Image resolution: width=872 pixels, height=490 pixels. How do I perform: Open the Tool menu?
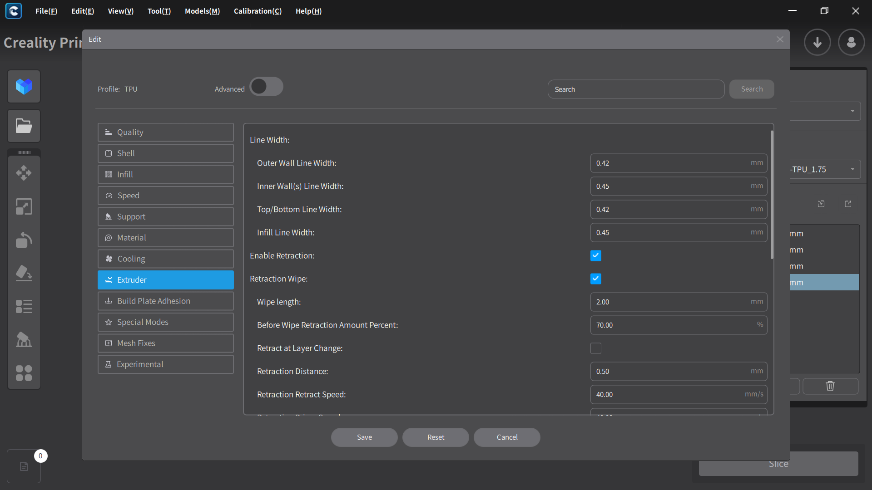(x=159, y=11)
